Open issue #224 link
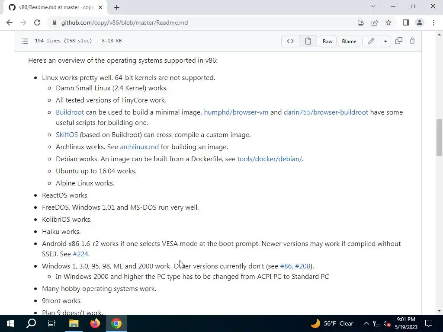 click(80, 254)
